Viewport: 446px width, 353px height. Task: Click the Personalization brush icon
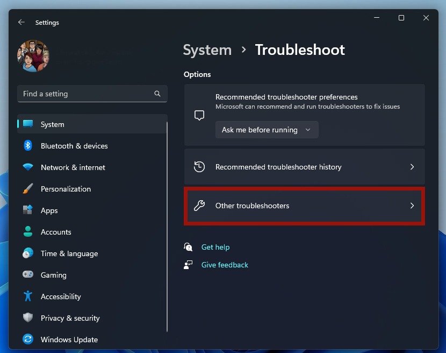27,189
